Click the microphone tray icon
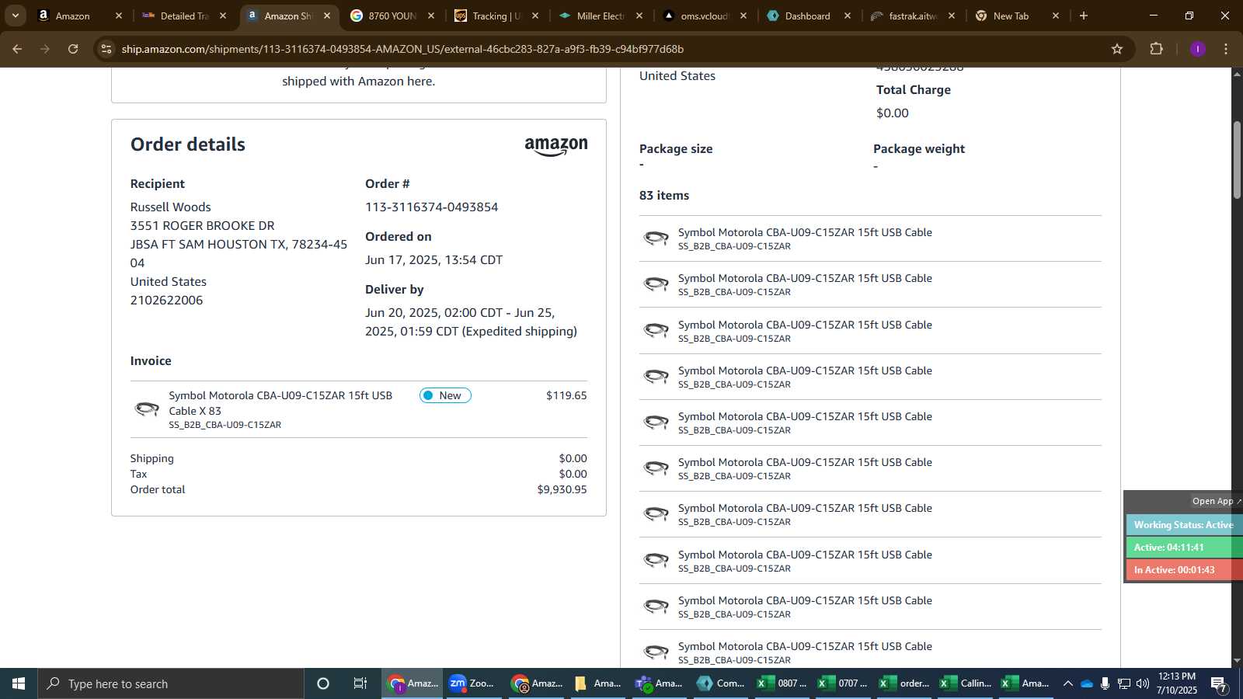The width and height of the screenshot is (1243, 699). pyautogui.click(x=1105, y=683)
